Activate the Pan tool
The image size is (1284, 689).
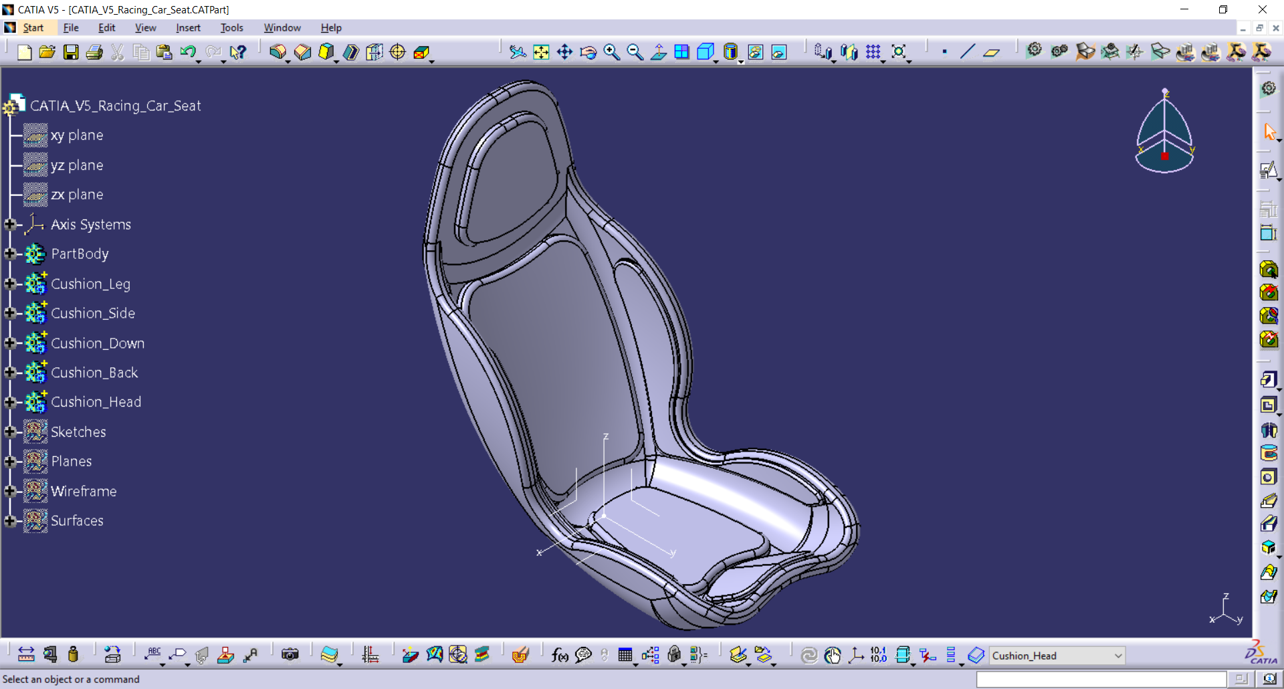click(564, 52)
